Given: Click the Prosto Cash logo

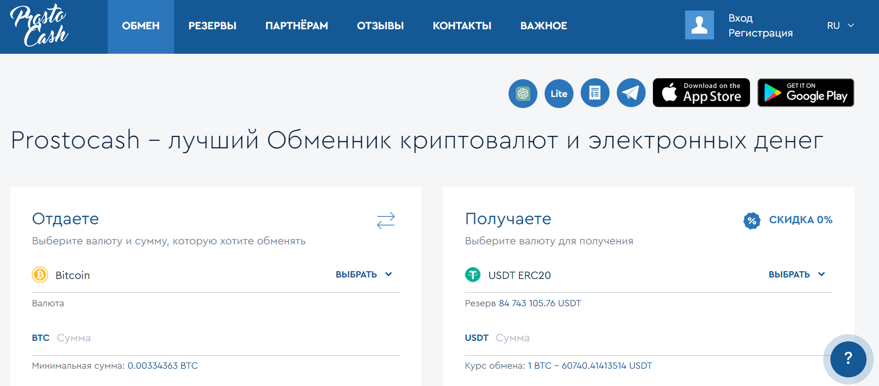Looking at the screenshot, I should (39, 25).
